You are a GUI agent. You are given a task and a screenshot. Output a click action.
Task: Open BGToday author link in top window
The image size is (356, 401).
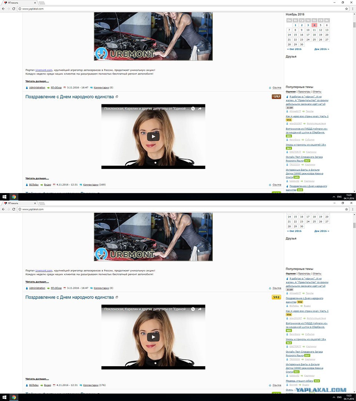pos(34,185)
